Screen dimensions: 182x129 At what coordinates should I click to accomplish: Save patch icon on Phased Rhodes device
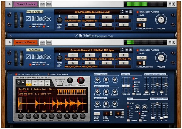(130, 12)
